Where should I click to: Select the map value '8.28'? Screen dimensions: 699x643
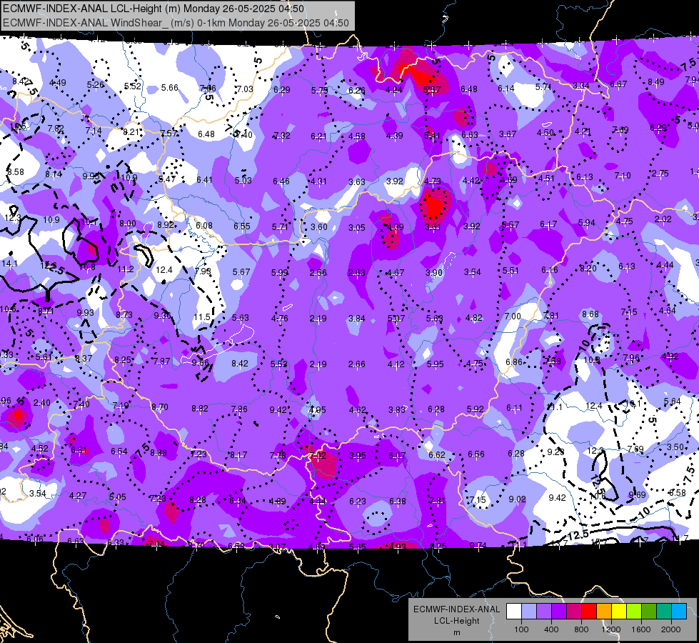click(x=198, y=500)
